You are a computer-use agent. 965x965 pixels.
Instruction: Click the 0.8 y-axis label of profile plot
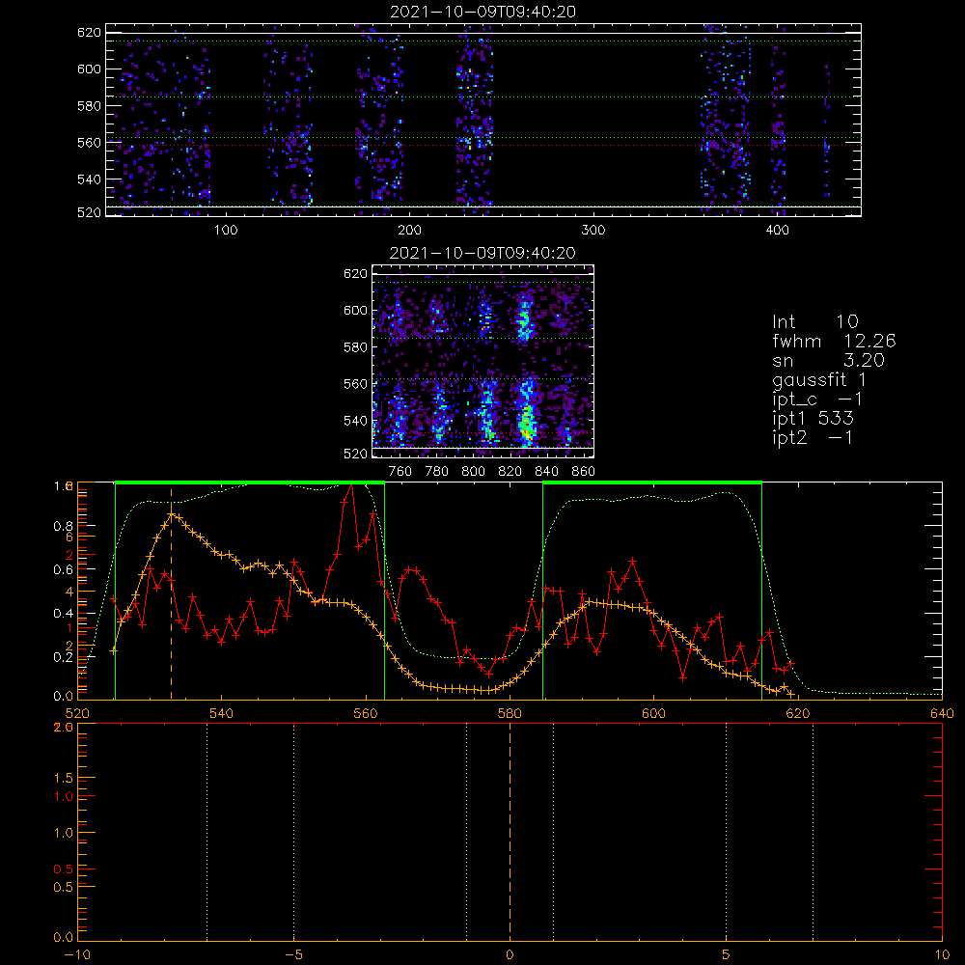(63, 526)
